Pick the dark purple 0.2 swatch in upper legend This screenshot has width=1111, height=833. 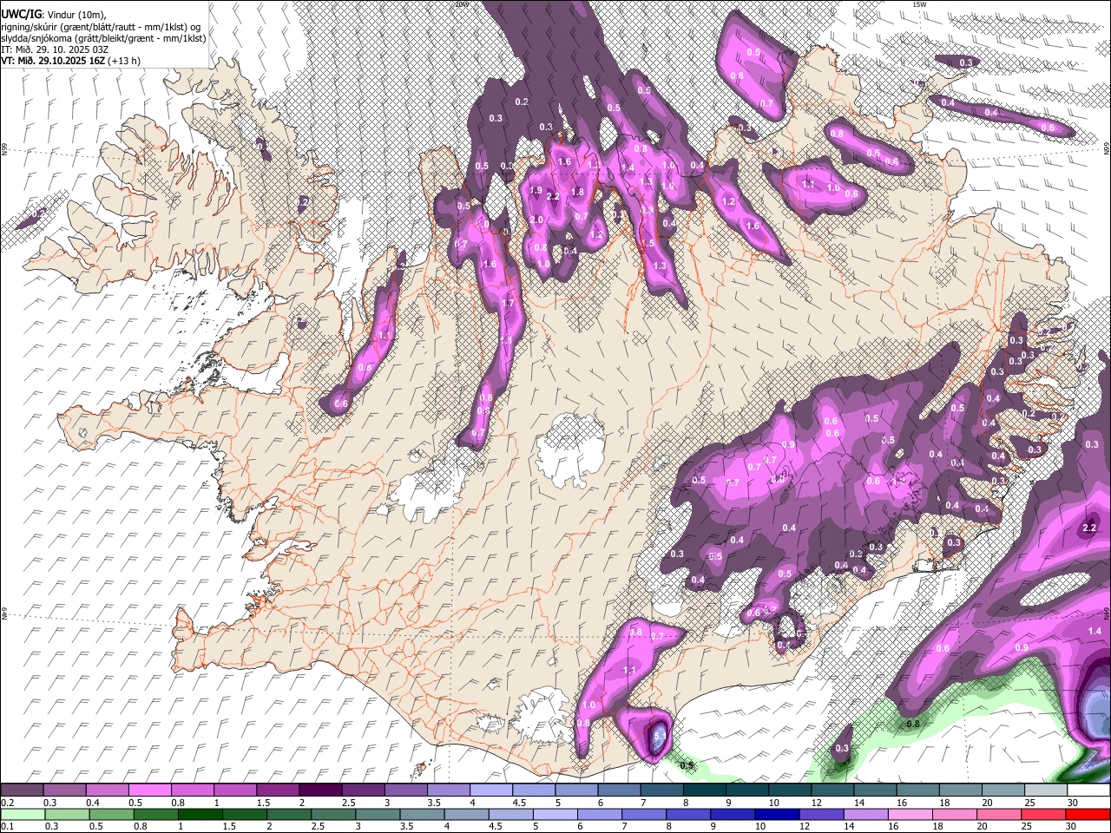pos(22,790)
